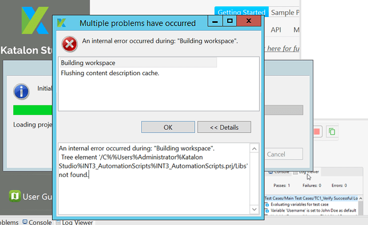The height and width of the screenshot is (225, 368).
Task: Click the red error icon in the dialog
Action: click(69, 44)
